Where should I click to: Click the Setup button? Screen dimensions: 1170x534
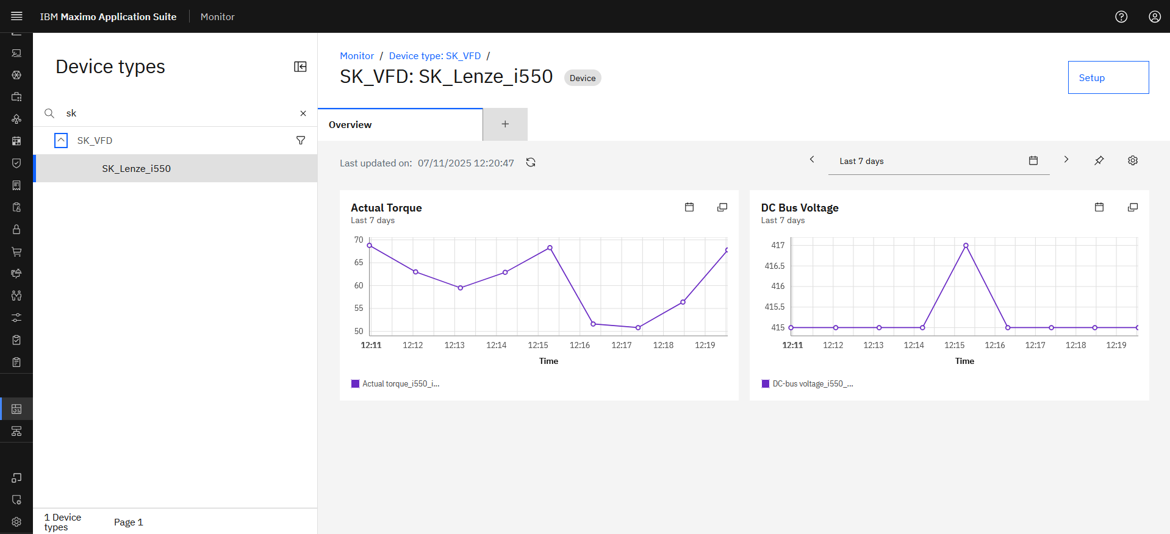coord(1108,77)
